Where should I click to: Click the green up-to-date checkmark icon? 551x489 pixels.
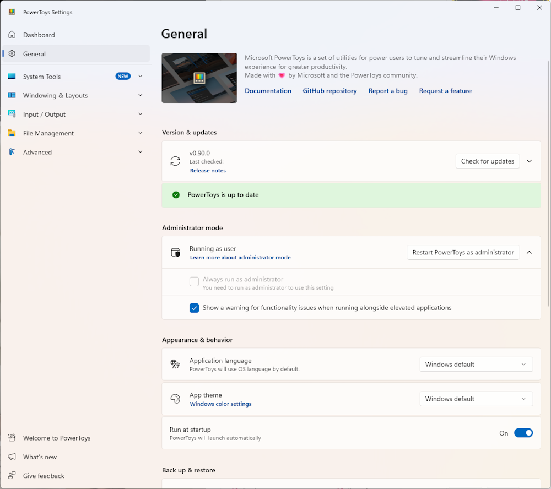176,195
